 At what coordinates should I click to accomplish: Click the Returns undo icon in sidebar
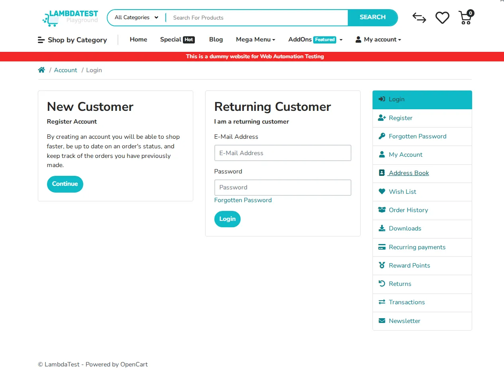(x=382, y=283)
